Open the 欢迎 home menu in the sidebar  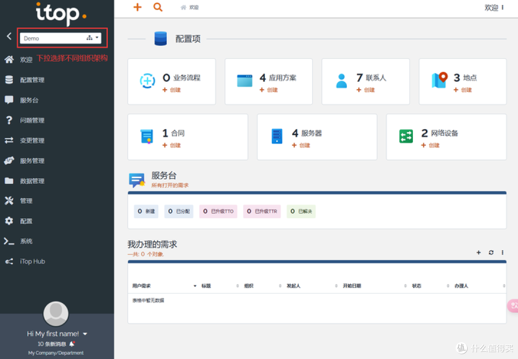(19, 60)
